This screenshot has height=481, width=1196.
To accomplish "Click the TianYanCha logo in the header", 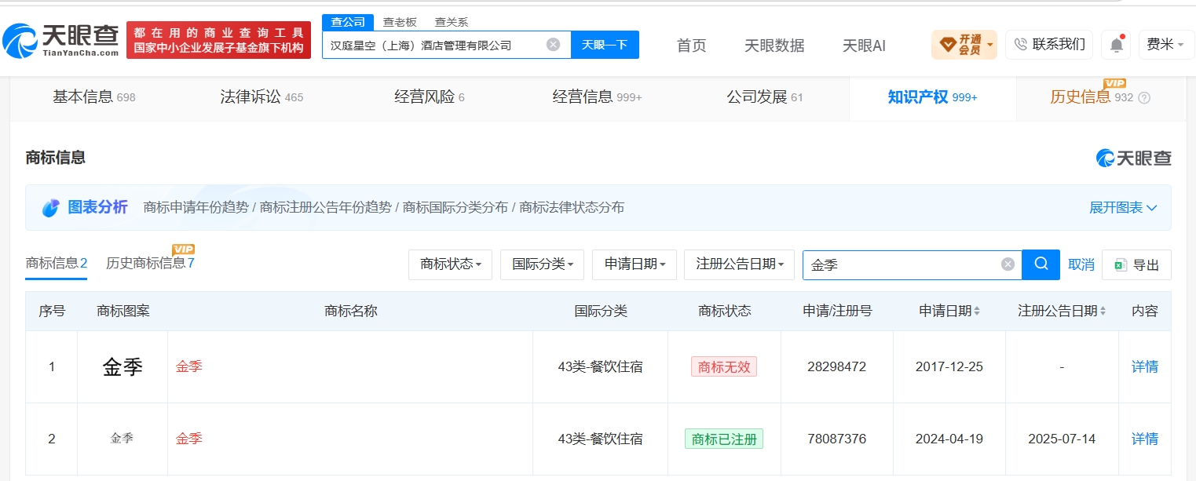I will (60, 39).
